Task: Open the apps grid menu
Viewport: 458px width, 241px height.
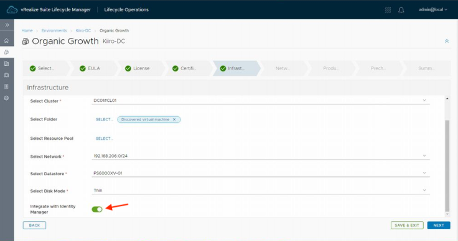Action: [x=388, y=10]
